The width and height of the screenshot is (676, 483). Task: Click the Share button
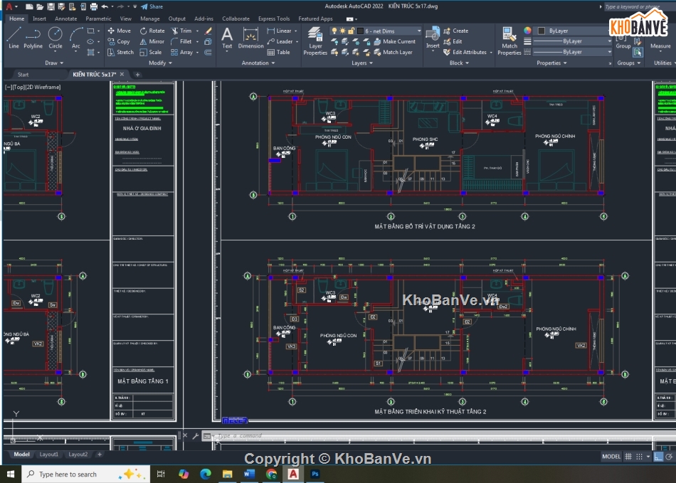click(152, 6)
